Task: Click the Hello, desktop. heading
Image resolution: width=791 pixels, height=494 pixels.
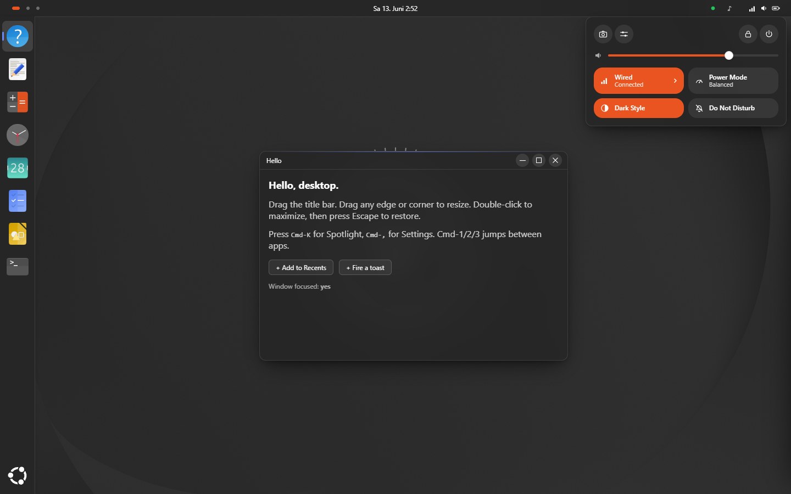Action: tap(303, 186)
